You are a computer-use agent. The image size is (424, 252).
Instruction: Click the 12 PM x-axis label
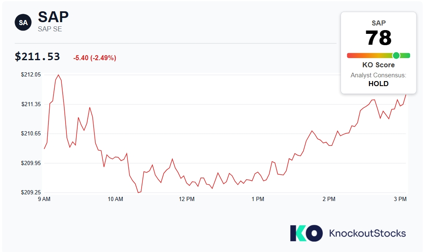coord(187,199)
